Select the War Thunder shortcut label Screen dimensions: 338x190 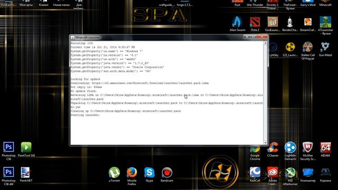pos(255,5)
